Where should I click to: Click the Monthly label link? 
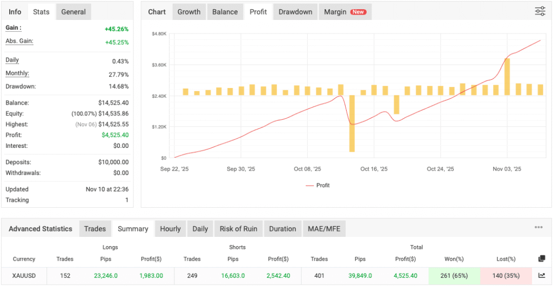(x=17, y=73)
